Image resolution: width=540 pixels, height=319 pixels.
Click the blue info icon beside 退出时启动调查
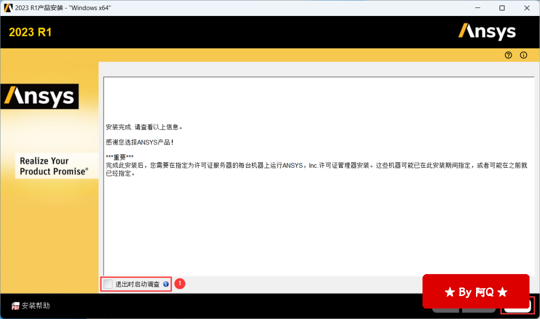tap(166, 284)
